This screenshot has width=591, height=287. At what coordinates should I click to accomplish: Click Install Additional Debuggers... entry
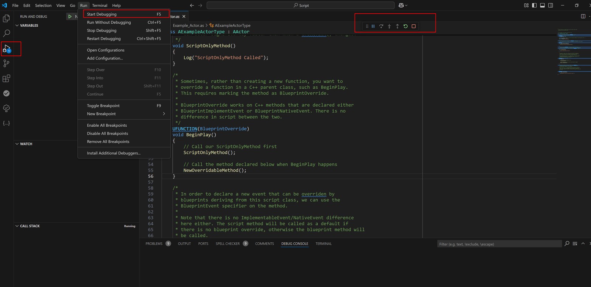[x=124, y=153]
